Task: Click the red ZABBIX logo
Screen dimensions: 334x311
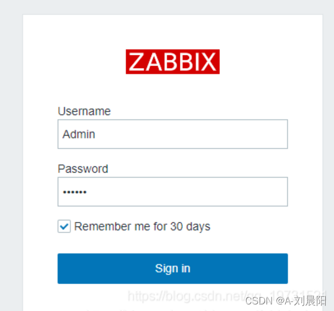Action: pos(173,62)
